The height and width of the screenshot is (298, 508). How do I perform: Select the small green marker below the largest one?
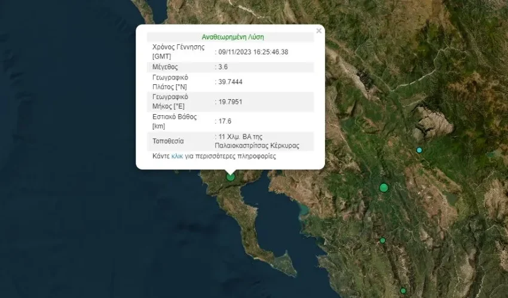pos(382,241)
